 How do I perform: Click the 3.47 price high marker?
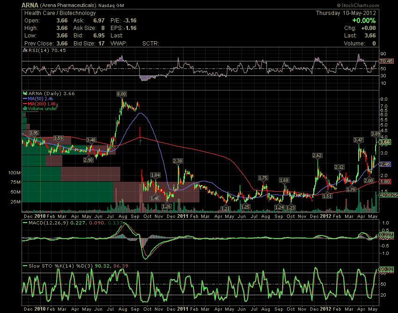358,140
